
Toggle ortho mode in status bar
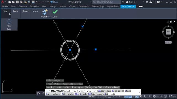[x=109, y=97]
